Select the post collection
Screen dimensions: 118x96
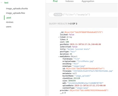(9, 18)
